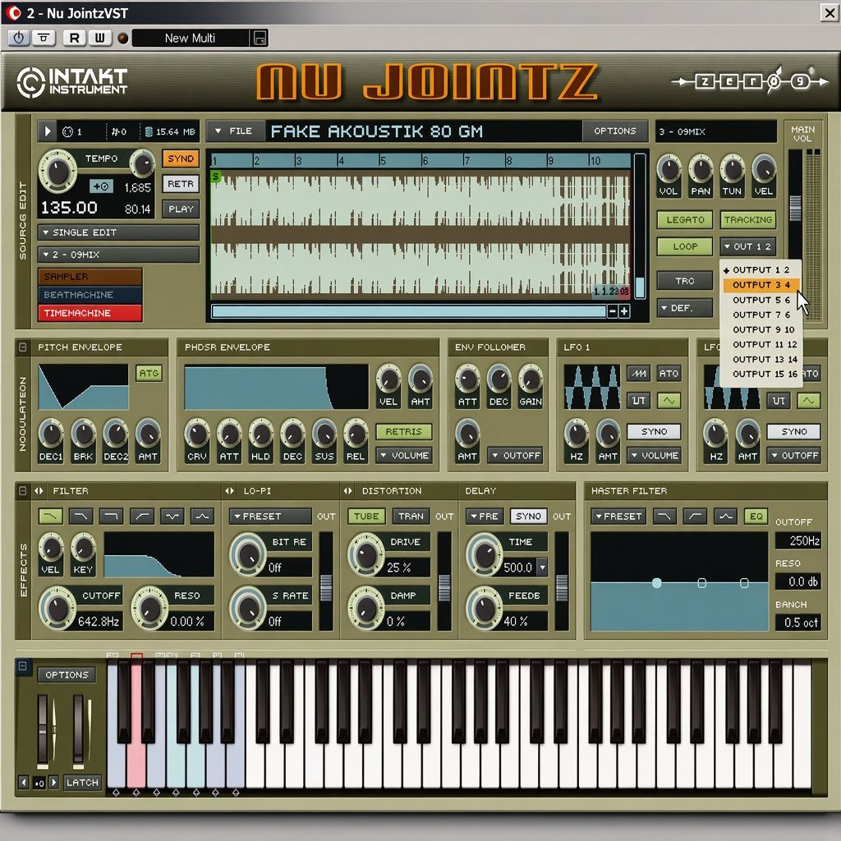This screenshot has height=841, width=841.
Task: Click the keyboard OPTIONS button
Action: click(67, 675)
